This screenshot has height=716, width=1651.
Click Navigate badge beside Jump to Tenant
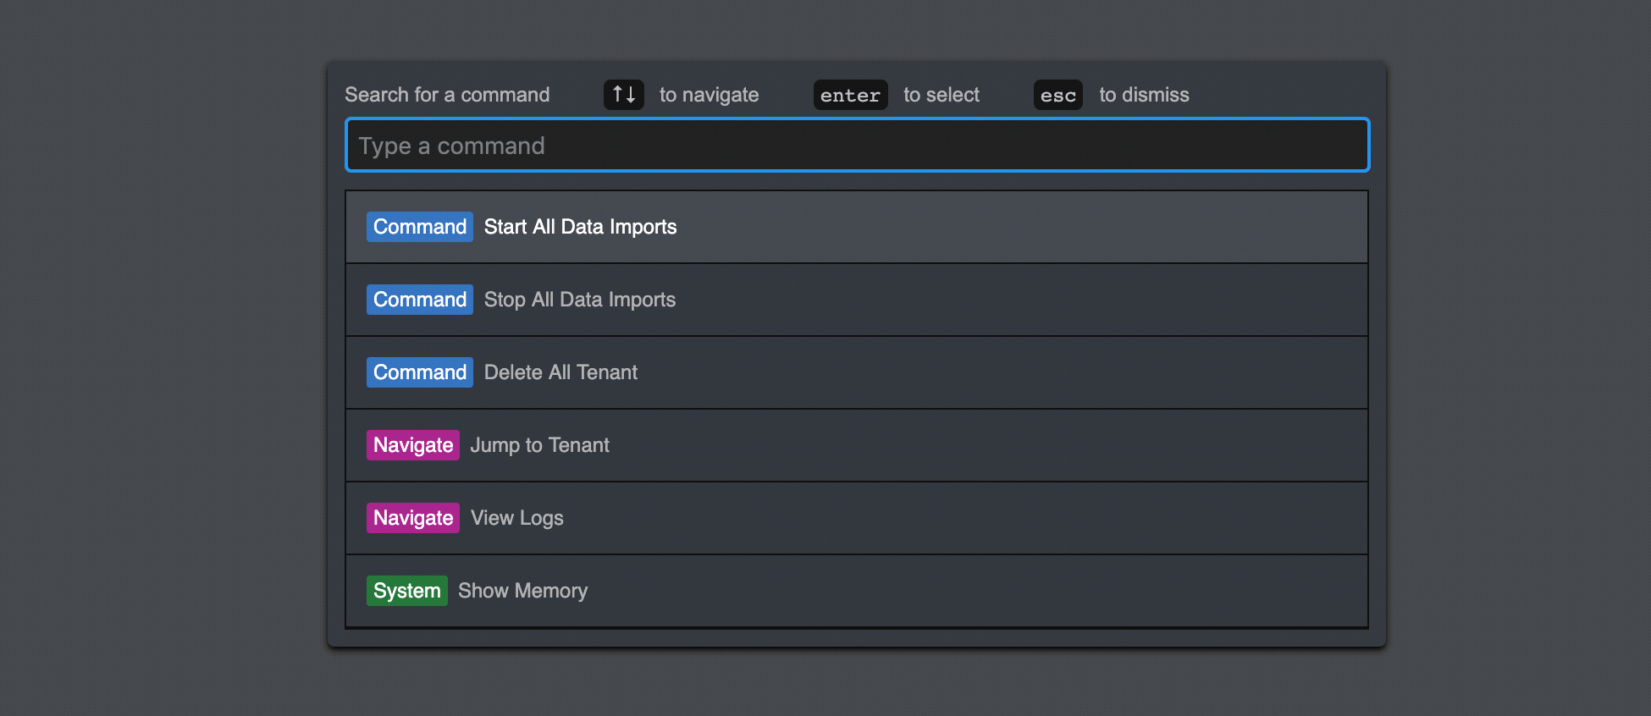412,445
